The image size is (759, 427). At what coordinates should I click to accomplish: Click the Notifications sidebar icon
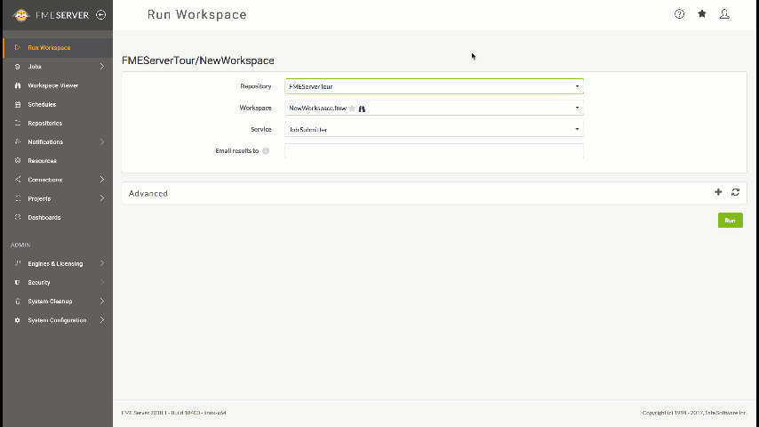[18, 142]
